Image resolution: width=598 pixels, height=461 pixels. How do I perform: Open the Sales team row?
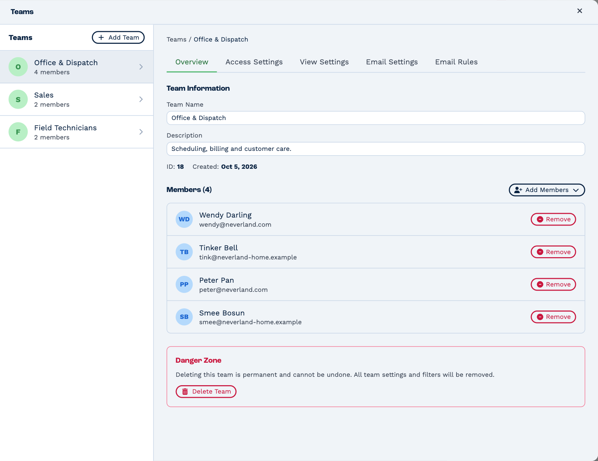[x=77, y=99]
